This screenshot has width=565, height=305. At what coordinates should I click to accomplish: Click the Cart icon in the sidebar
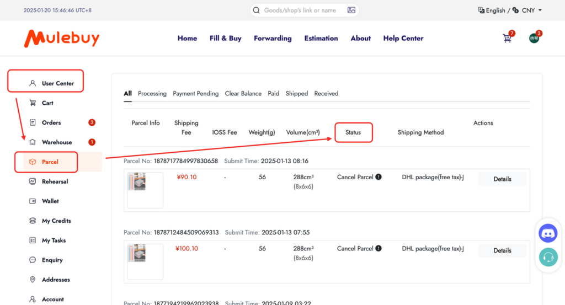coord(33,103)
